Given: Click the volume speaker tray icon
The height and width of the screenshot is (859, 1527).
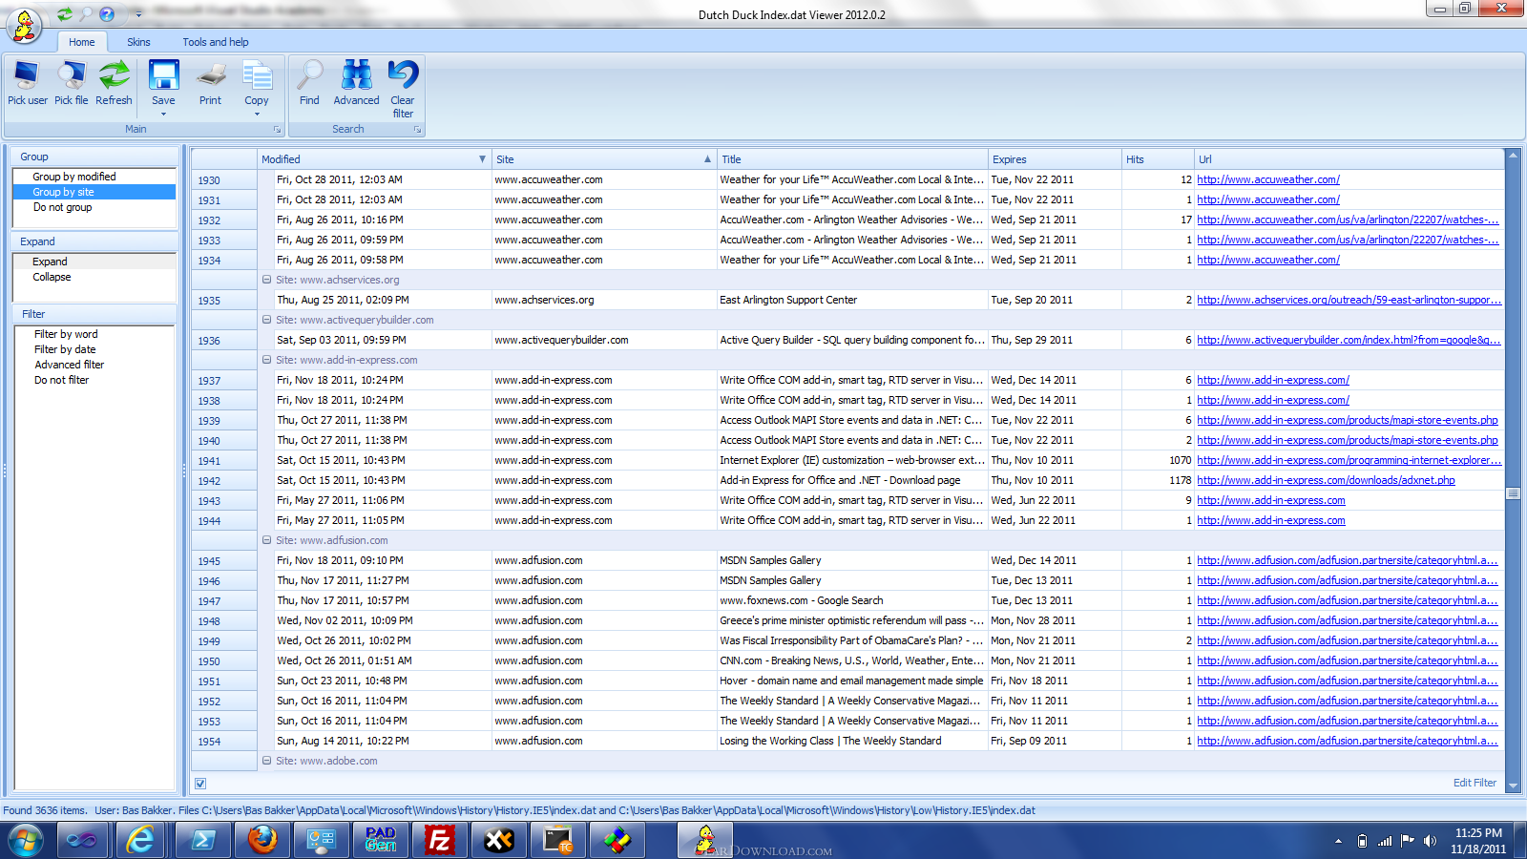Looking at the screenshot, I should [x=1430, y=841].
